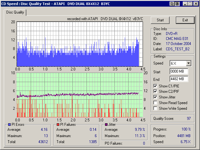
Task: Click the blue PI Errors graph area
Action: (79, 44)
